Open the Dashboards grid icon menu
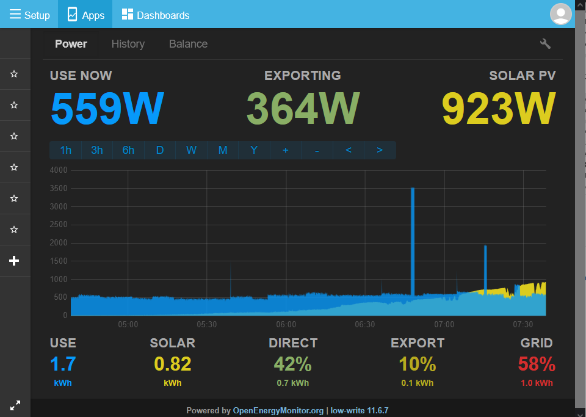Image resolution: width=586 pixels, height=417 pixels. click(156, 15)
